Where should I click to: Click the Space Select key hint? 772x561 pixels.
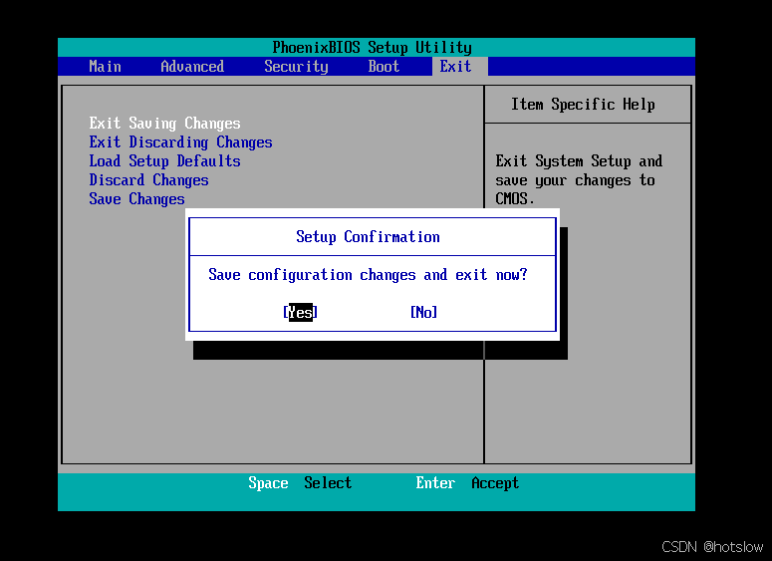300,483
